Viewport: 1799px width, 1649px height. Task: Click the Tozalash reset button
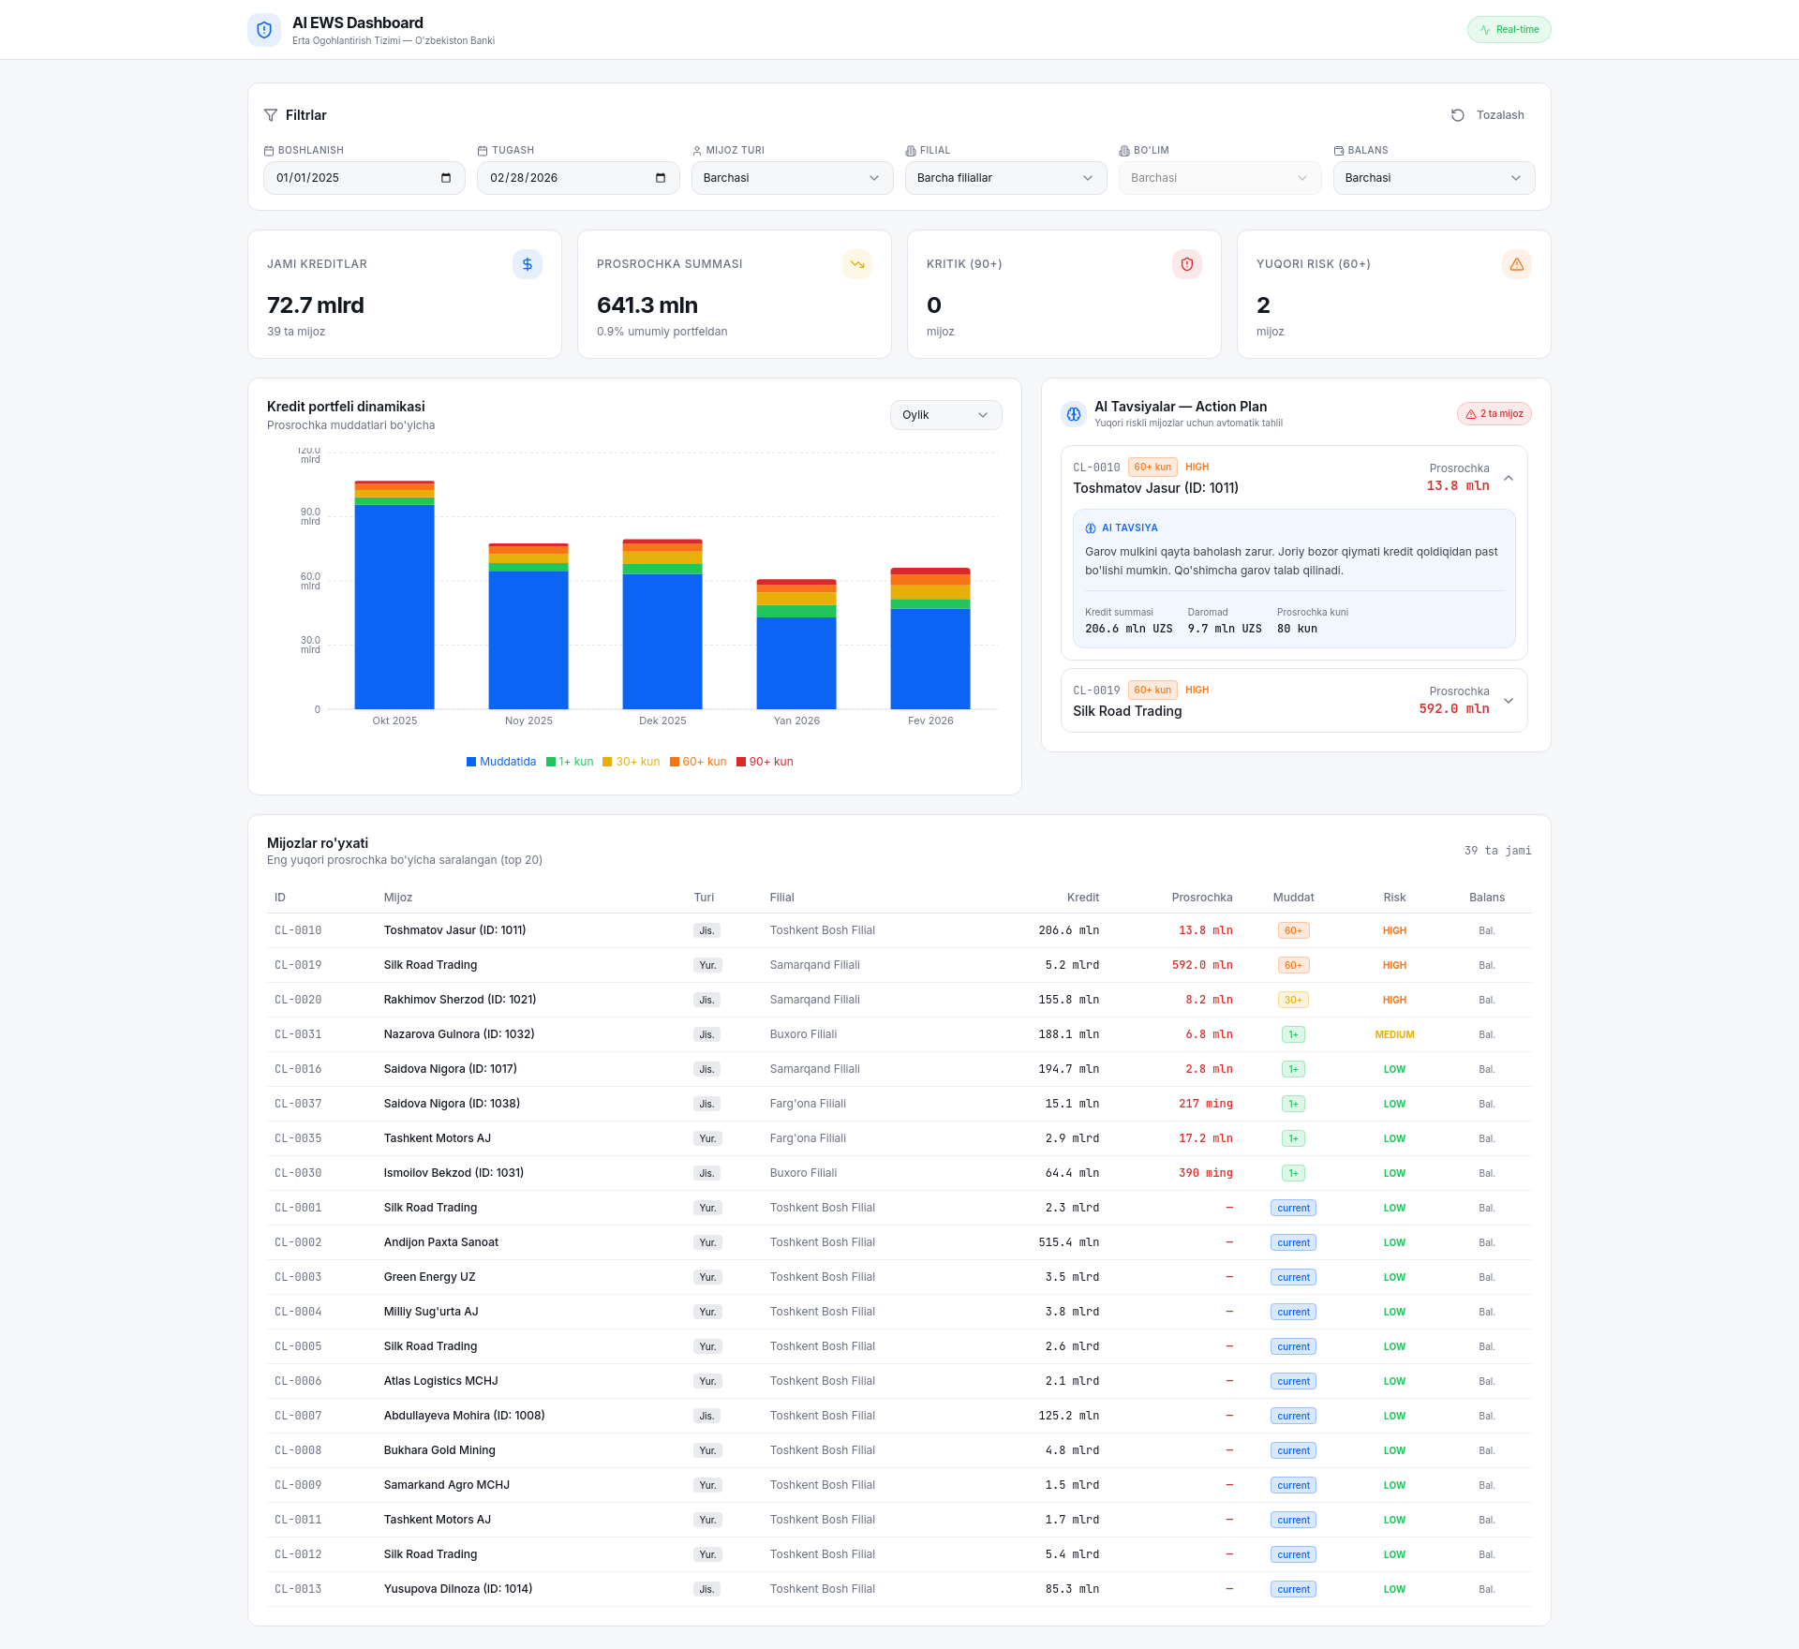tap(1488, 115)
